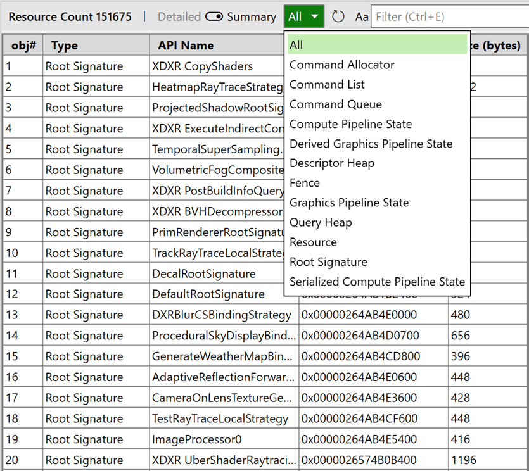Click the refresh icon next to the dropdown
529x471 pixels.
[x=338, y=16]
